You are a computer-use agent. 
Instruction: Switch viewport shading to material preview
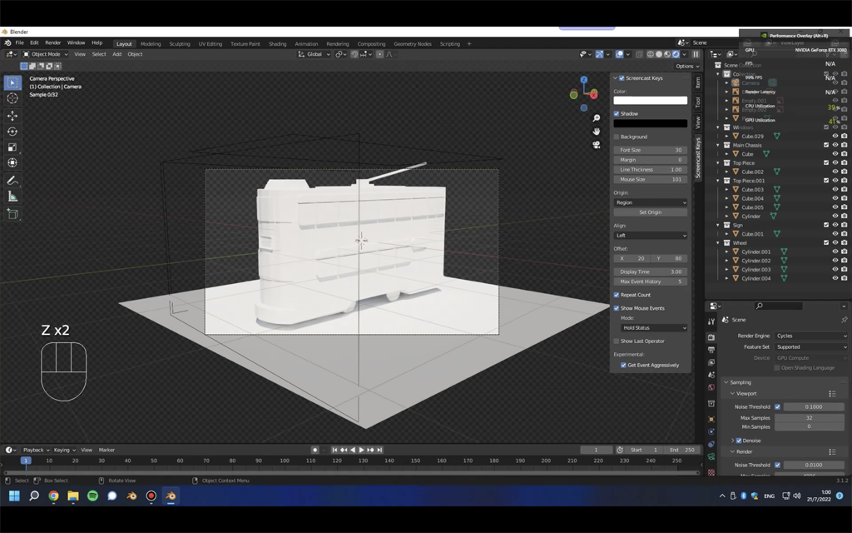tap(667, 54)
